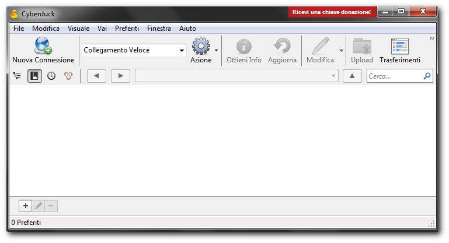Add a new bookmark with plus button
Image resolution: width=449 pixels, height=243 pixels.
[x=26, y=206]
